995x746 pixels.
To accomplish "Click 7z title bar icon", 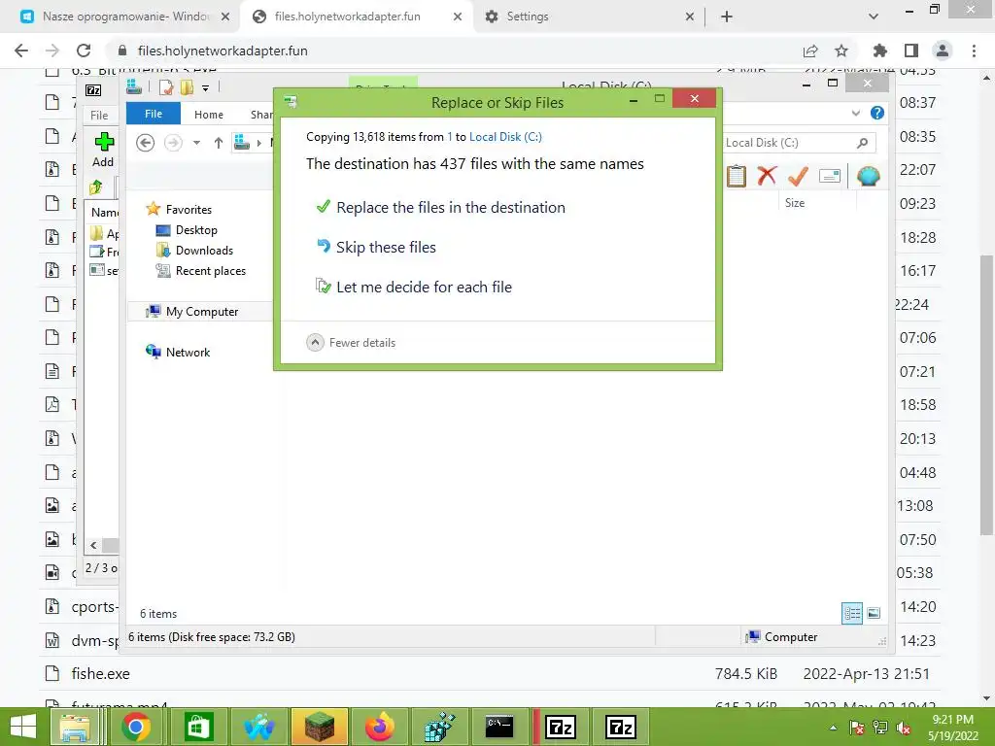I will point(93,90).
